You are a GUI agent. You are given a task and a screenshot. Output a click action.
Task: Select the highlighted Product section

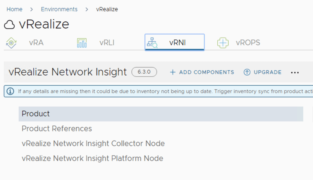[36, 114]
